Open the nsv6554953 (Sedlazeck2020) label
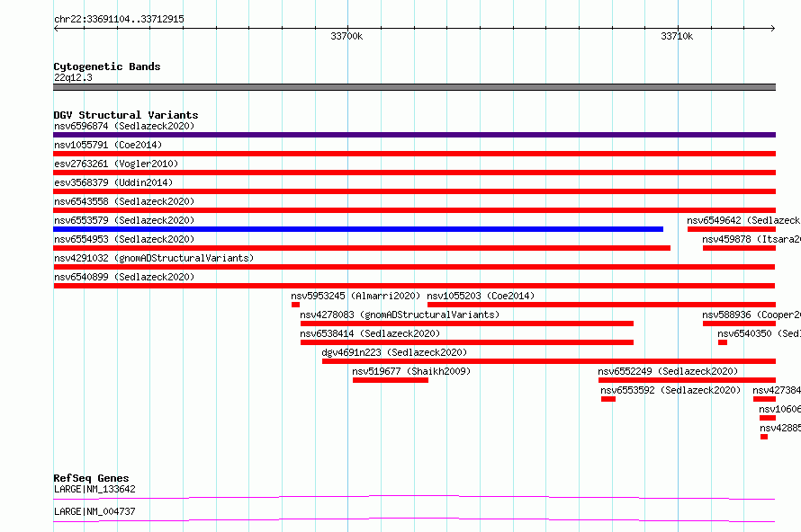This screenshot has width=801, height=532. (124, 239)
